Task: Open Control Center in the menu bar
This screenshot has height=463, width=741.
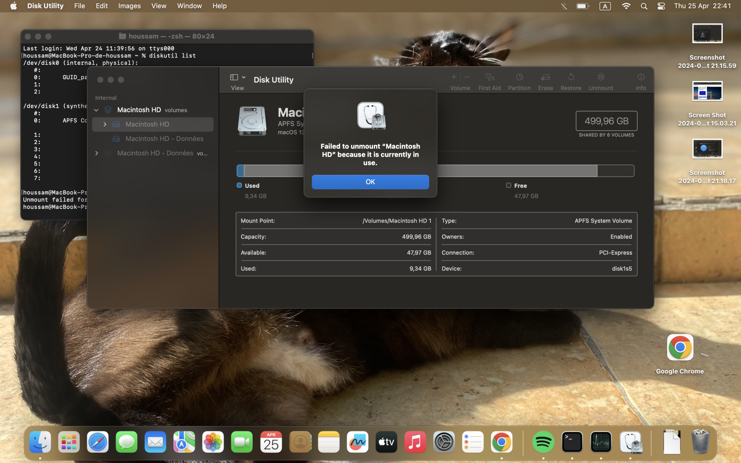Action: click(661, 6)
